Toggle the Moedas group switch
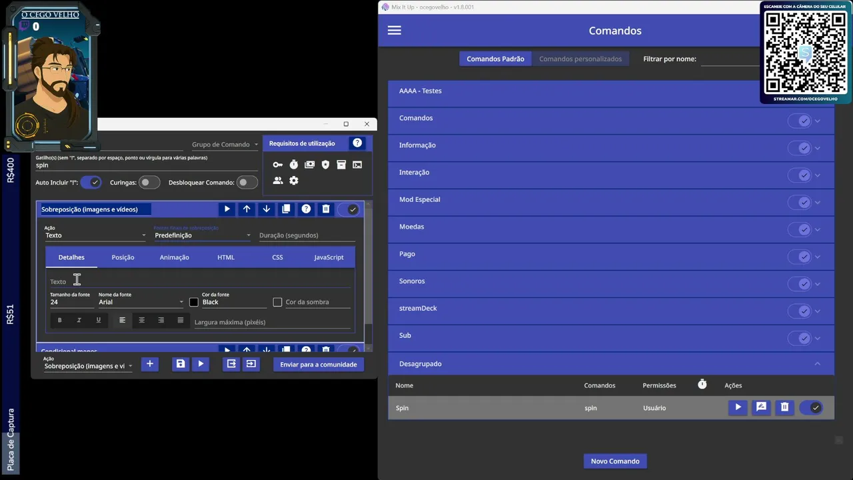The width and height of the screenshot is (853, 480). tap(800, 229)
